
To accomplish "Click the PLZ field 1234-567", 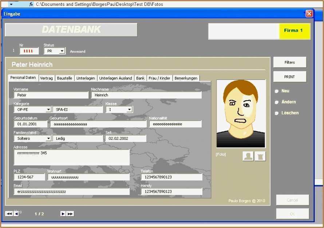I will [29, 177].
